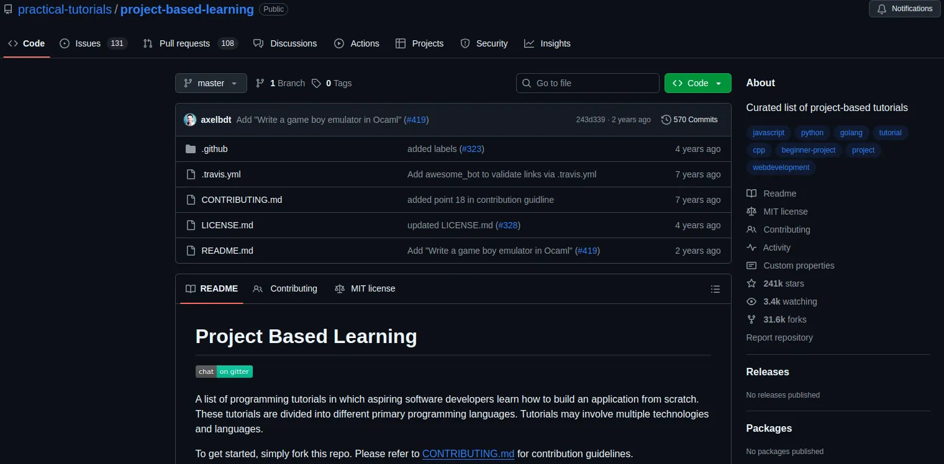
Task: Open the #323 pull request link
Action: (472, 149)
